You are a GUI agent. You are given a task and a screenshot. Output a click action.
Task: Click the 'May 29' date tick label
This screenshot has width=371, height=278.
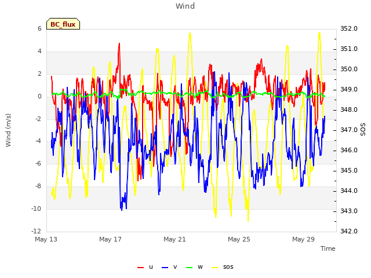tap(303, 239)
